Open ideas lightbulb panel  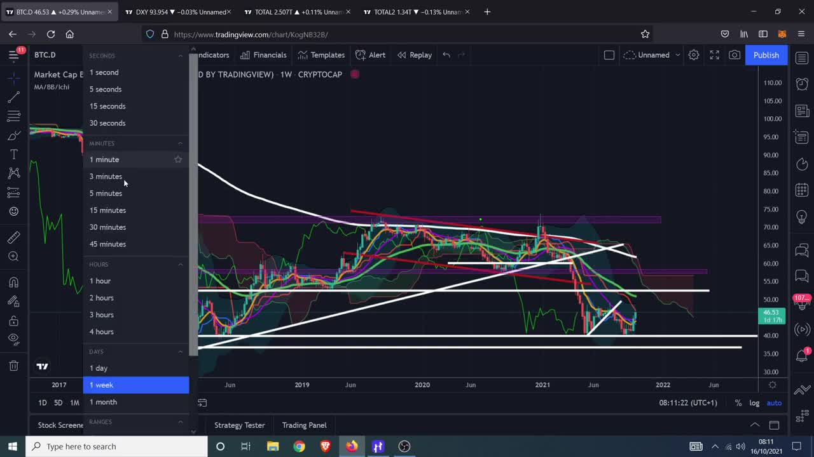pos(802,217)
